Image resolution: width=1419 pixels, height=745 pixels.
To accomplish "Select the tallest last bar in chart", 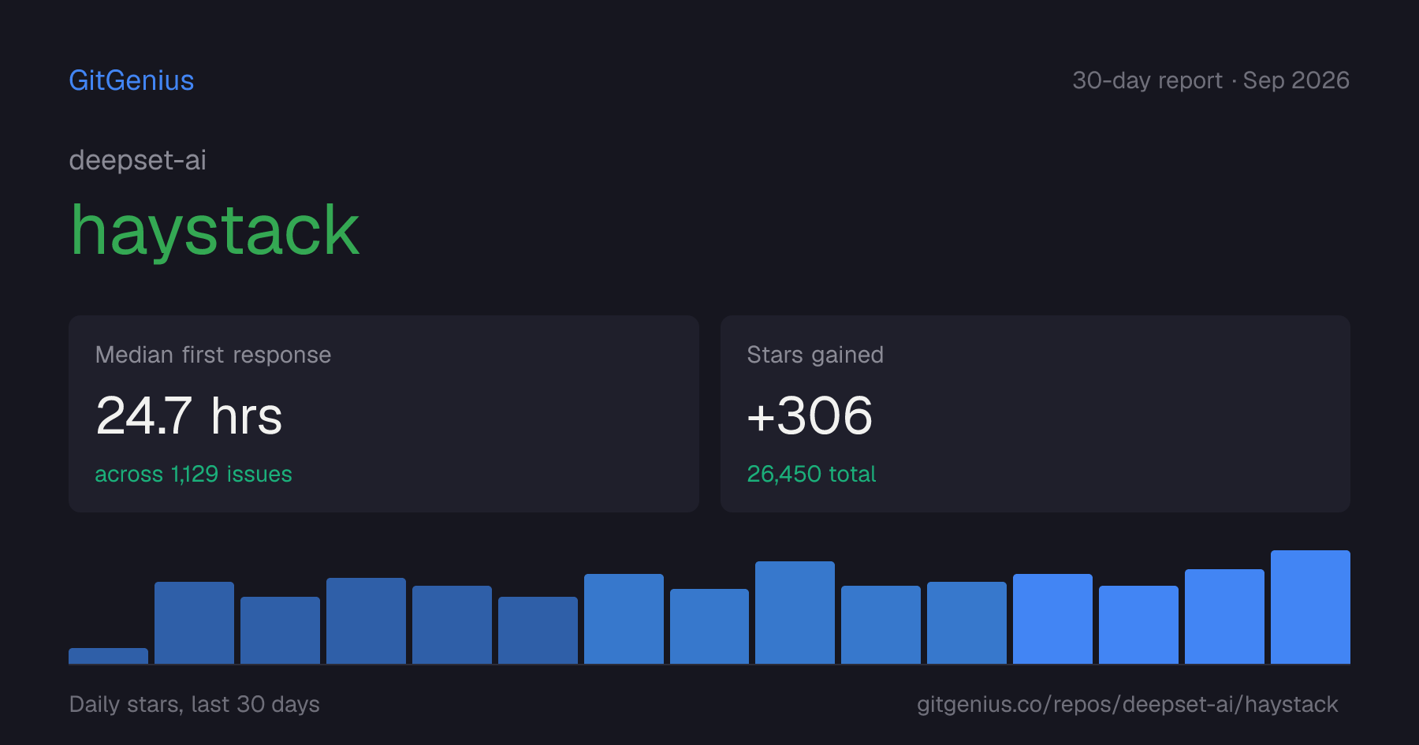I will coord(1310,607).
